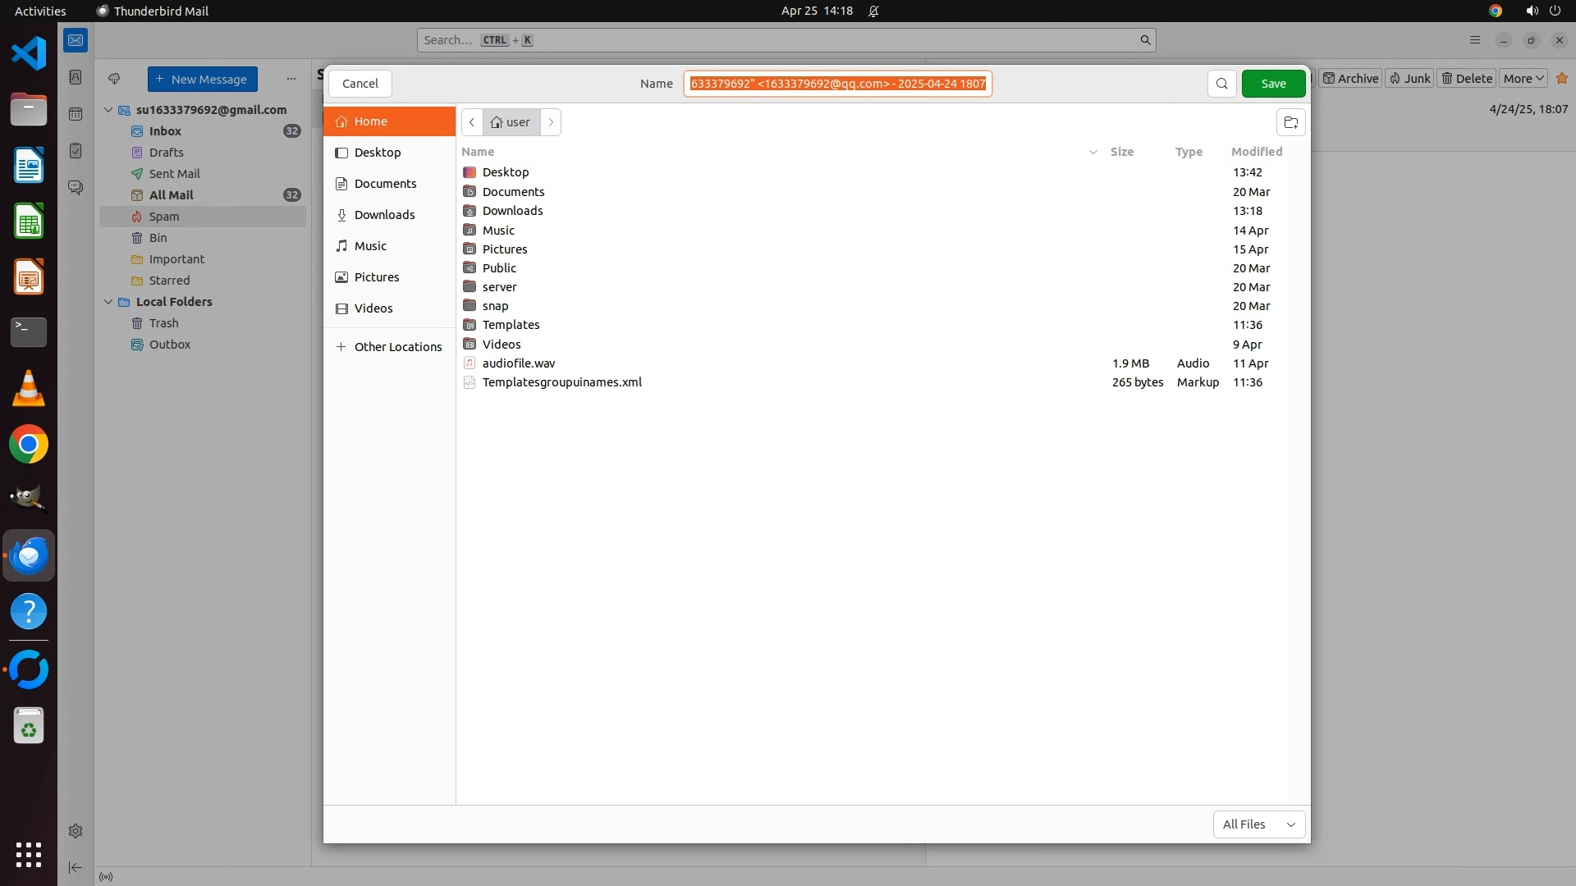The image size is (1576, 886).
Task: Click the back arrow in path bar
Action: click(x=472, y=122)
